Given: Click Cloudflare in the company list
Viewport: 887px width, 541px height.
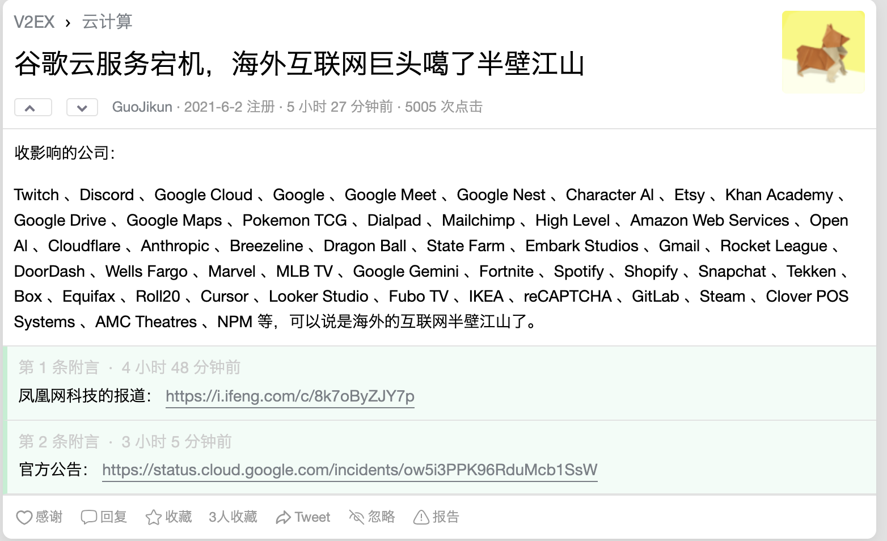Looking at the screenshot, I should click(x=85, y=246).
